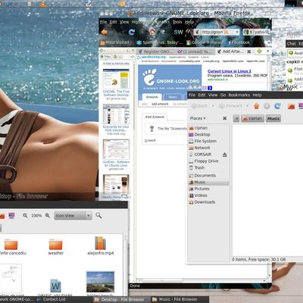Select Artwork tab on gnome-look page

151,97
